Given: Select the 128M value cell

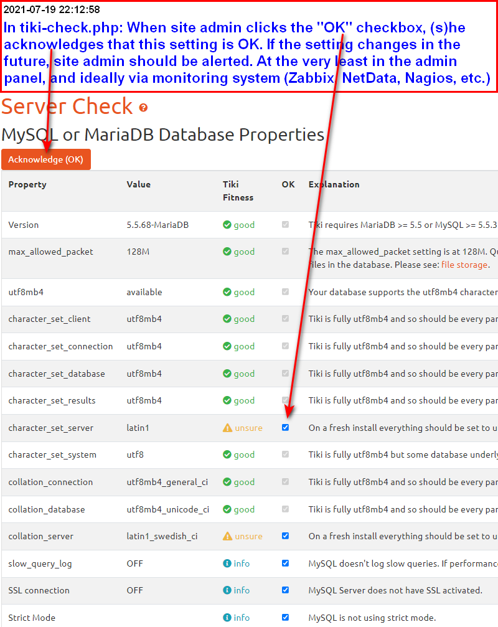Looking at the screenshot, I should pos(138,252).
